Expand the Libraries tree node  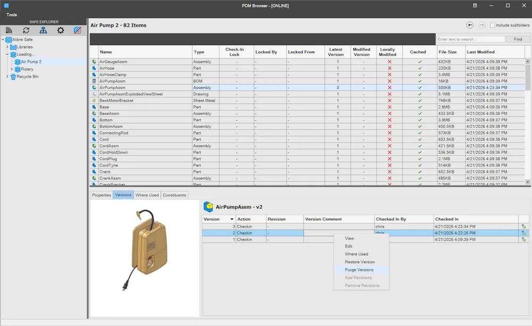coord(7,47)
